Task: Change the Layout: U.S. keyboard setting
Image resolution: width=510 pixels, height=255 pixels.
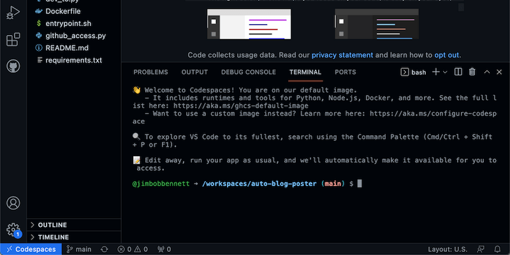Action: [x=447, y=249]
